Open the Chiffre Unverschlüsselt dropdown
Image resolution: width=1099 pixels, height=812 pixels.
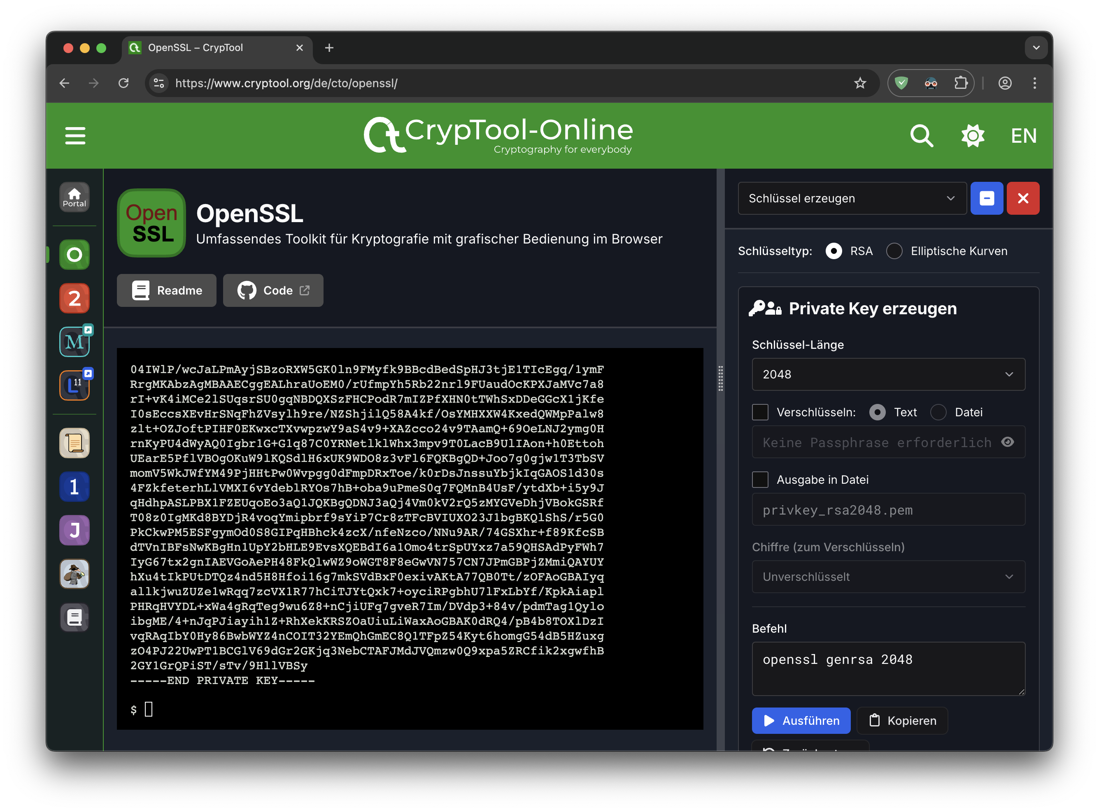(x=888, y=577)
